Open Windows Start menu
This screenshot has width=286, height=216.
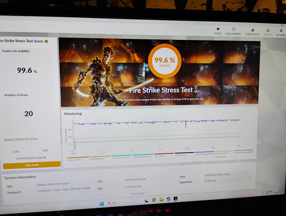click(102, 203)
